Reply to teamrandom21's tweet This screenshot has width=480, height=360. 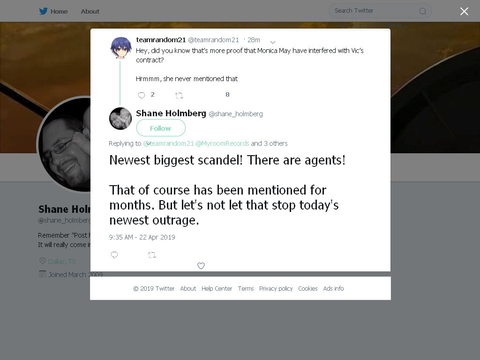[x=142, y=96]
